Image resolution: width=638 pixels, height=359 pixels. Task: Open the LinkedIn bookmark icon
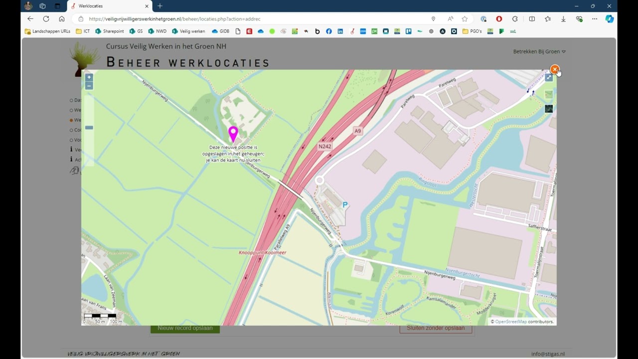[x=340, y=31]
